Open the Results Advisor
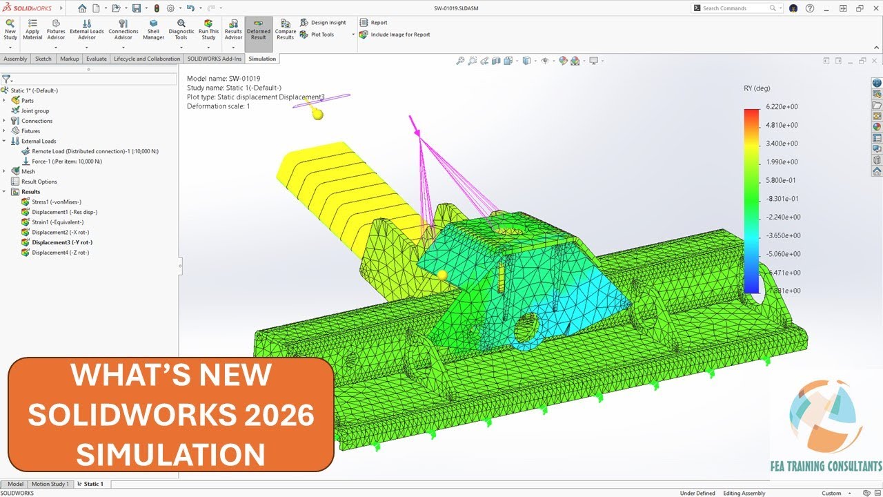Image resolution: width=883 pixels, height=497 pixels. coord(233,30)
